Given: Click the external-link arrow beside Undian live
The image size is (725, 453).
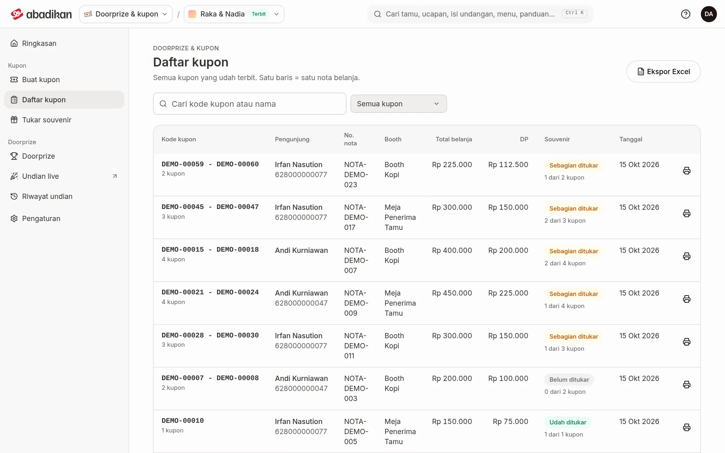Looking at the screenshot, I should point(115,176).
